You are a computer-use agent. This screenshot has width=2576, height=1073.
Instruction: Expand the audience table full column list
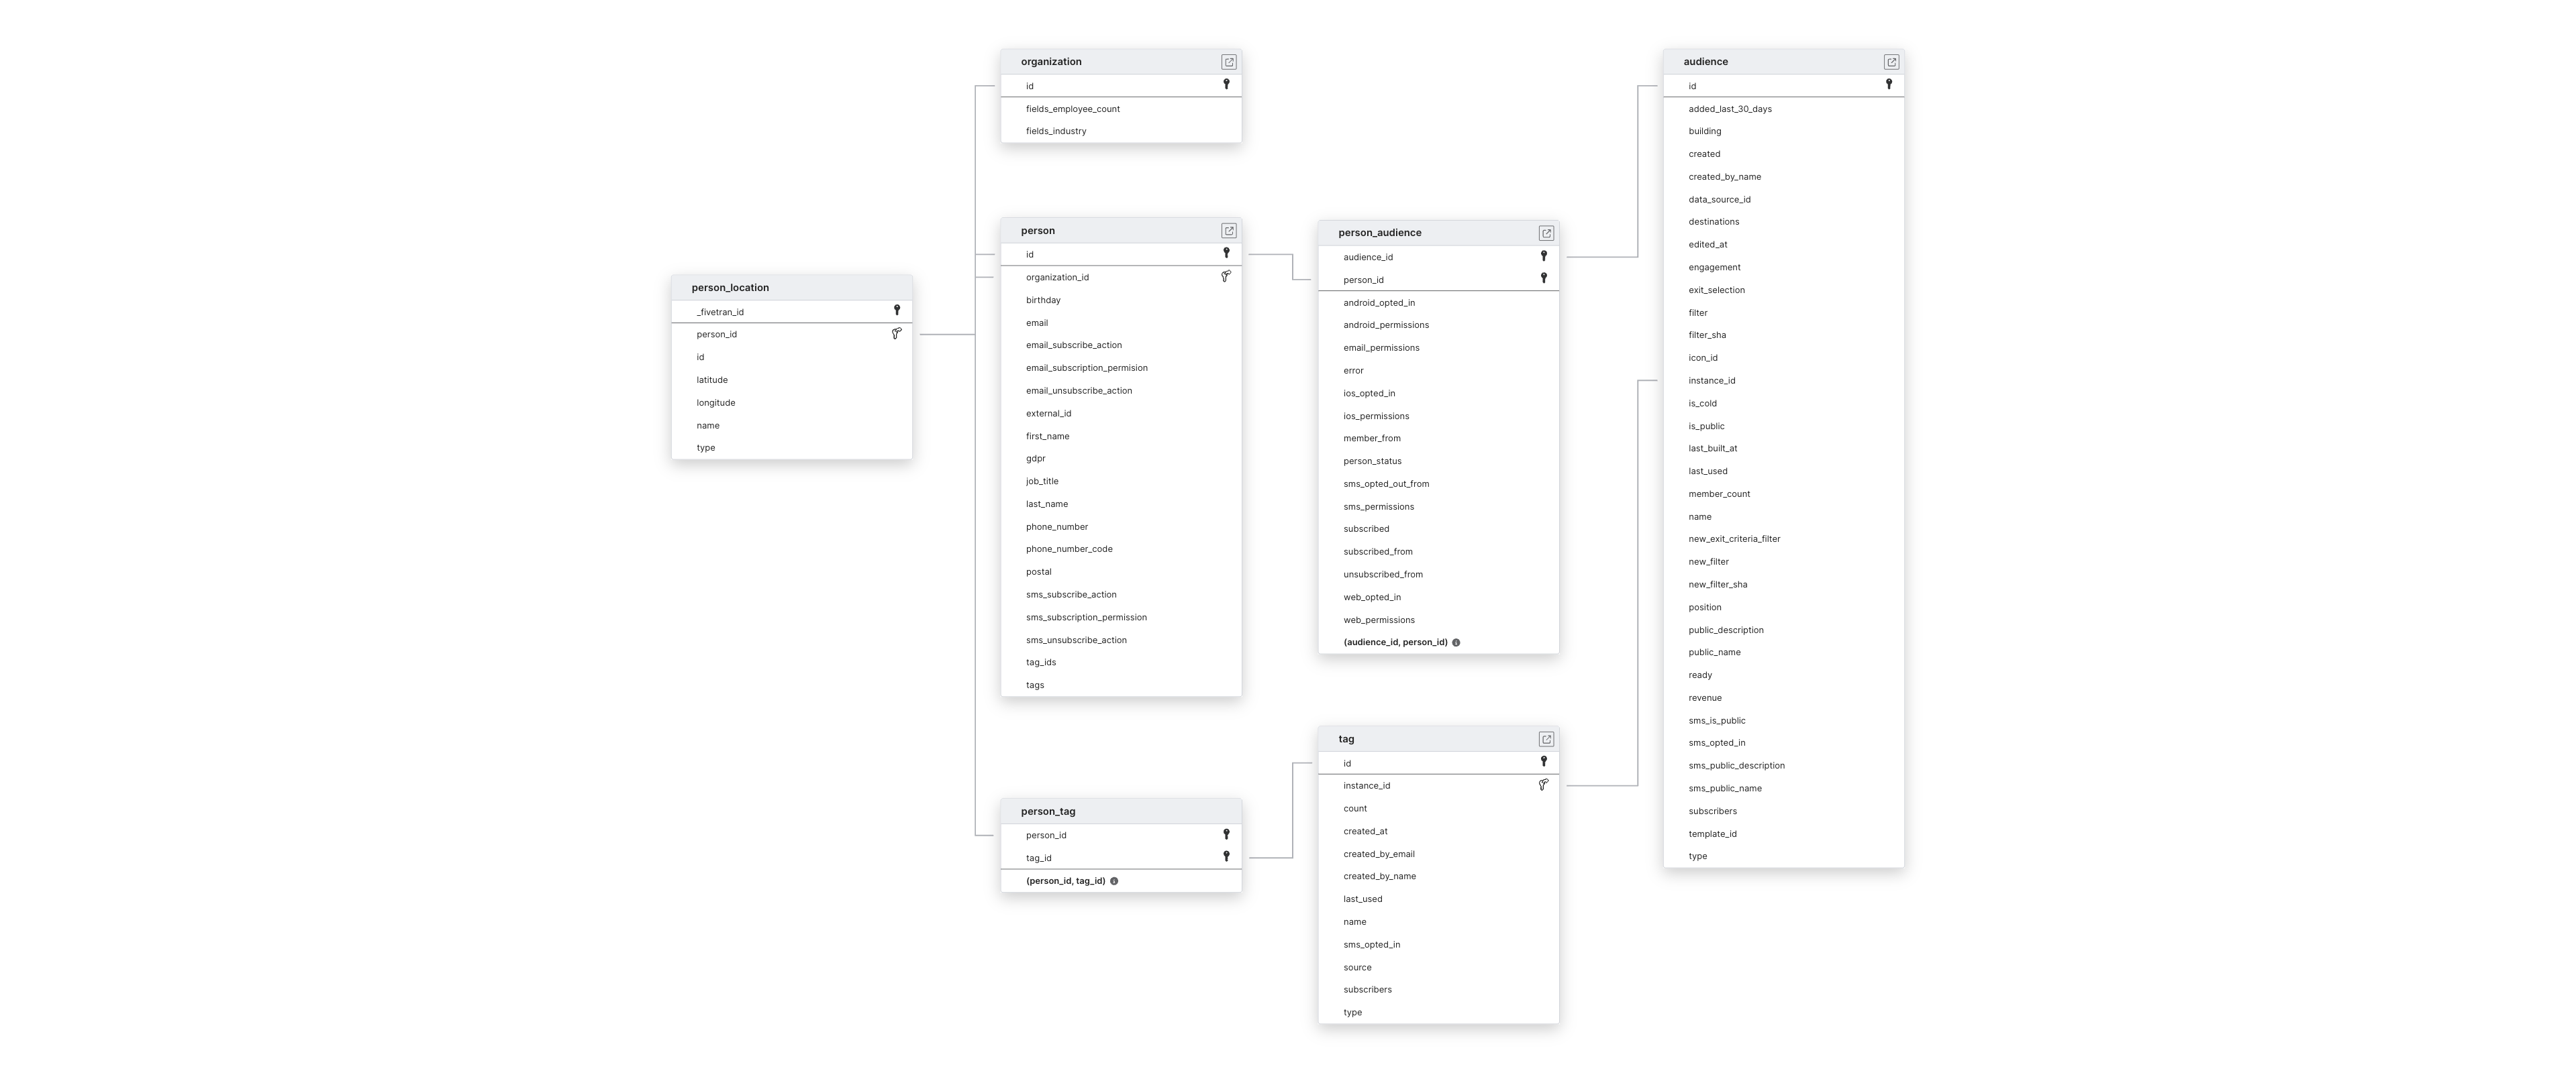click(x=1889, y=61)
